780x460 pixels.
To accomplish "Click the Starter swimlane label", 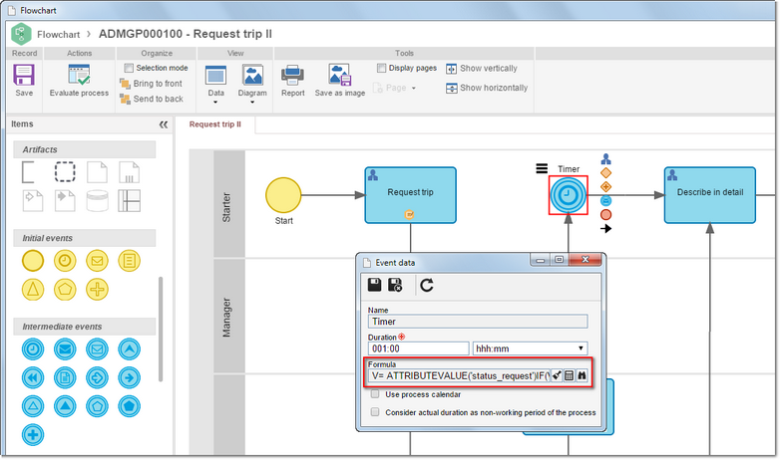I will point(226,207).
